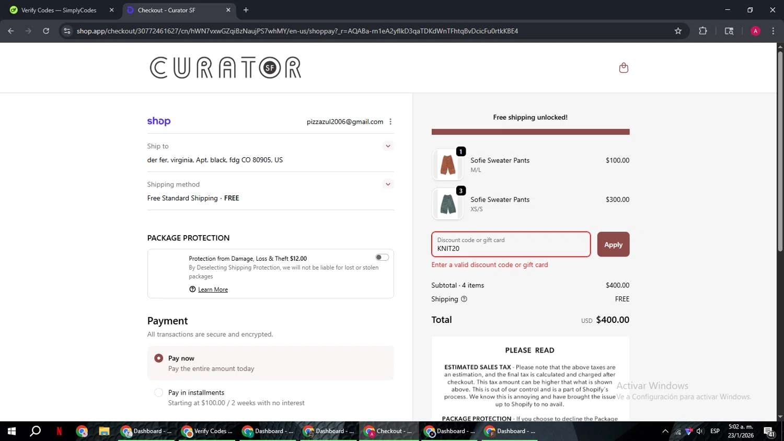The height and width of the screenshot is (441, 784).
Task: Reload the checkout page
Action: click(x=46, y=31)
